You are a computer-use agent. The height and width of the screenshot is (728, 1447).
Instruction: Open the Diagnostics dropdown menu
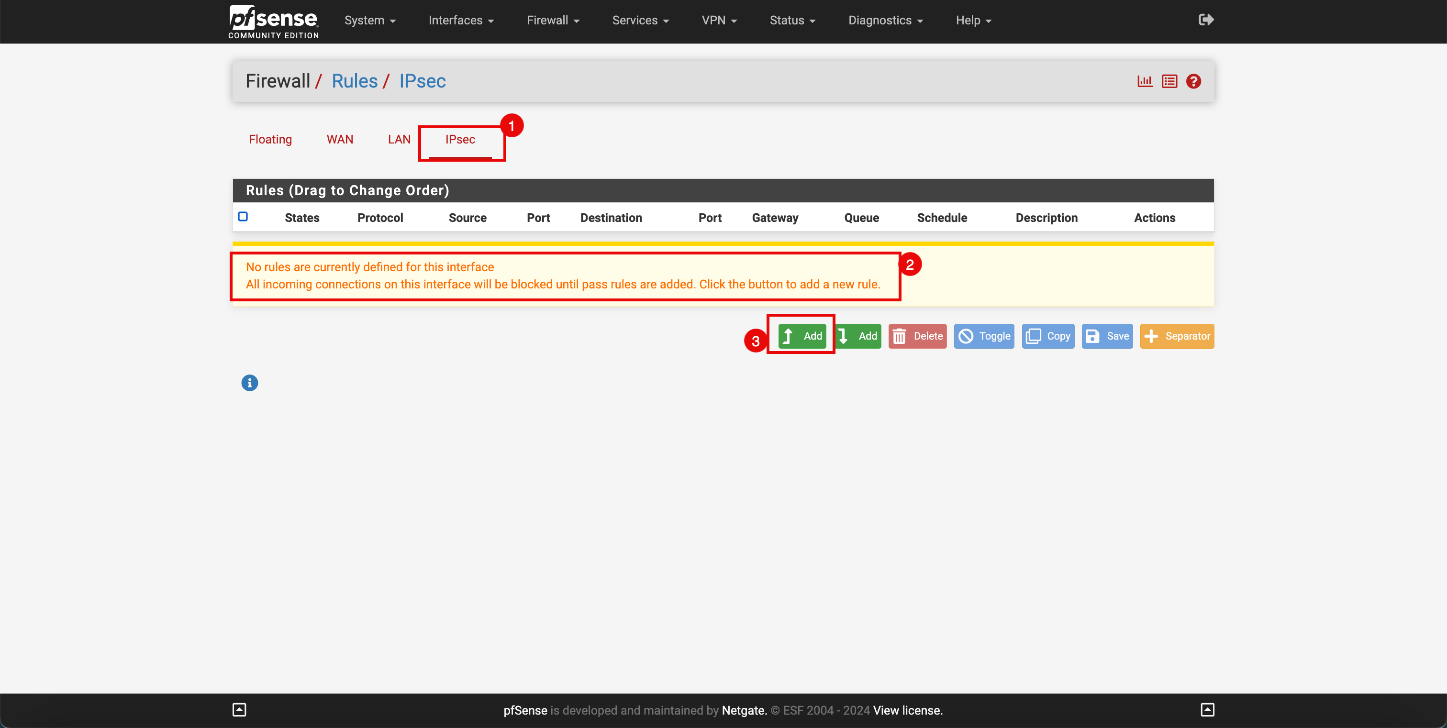pyautogui.click(x=885, y=21)
